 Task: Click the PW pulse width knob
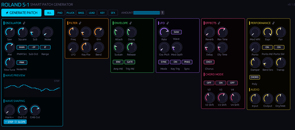click(10, 47)
